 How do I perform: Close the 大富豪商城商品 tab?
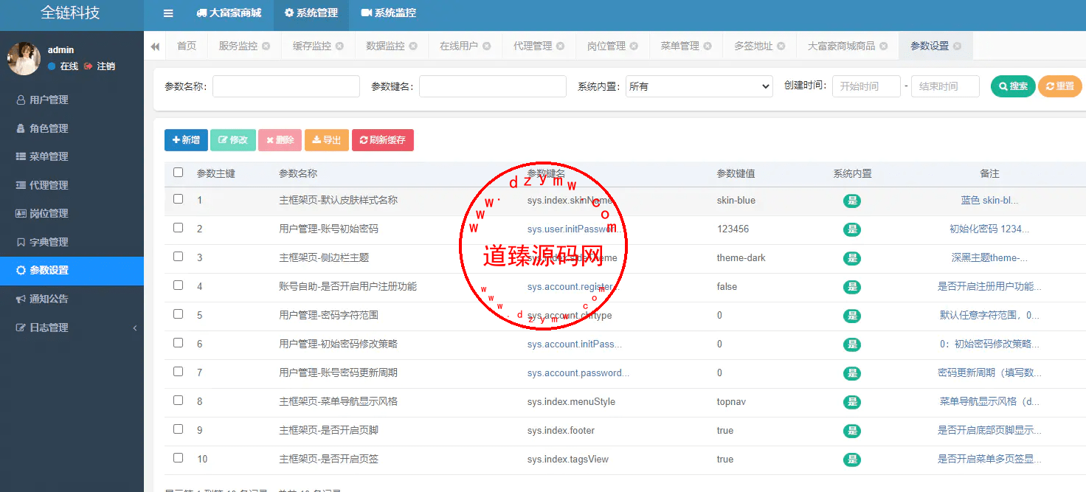click(883, 46)
